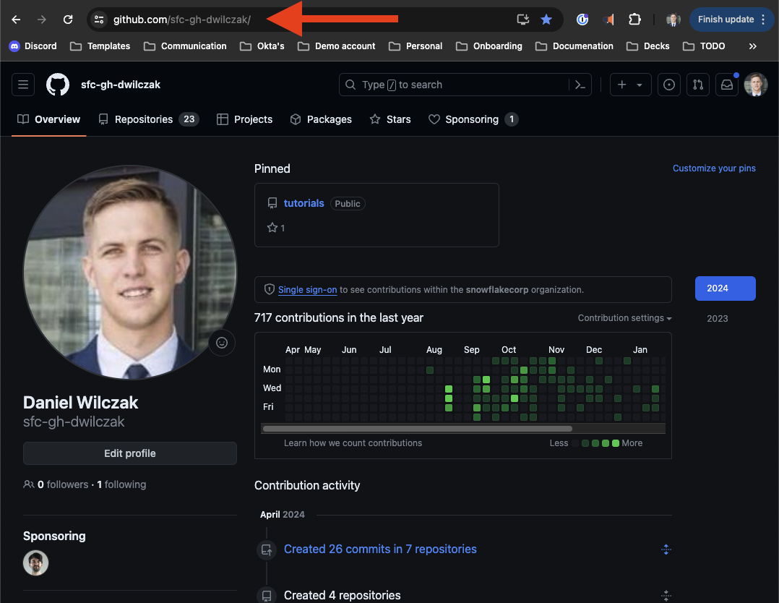Show more bookmarks with the chevron
Viewport: 779px width, 603px height.
tap(753, 46)
